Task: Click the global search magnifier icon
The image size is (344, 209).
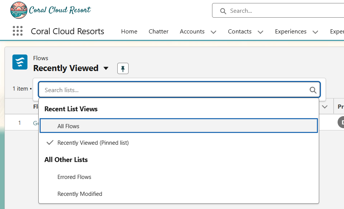Action: (x=223, y=11)
